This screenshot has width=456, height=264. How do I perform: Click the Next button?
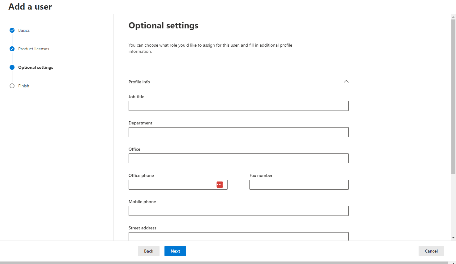pos(175,251)
